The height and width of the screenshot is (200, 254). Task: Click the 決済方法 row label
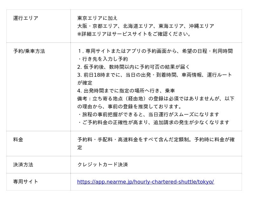[x=23, y=165]
